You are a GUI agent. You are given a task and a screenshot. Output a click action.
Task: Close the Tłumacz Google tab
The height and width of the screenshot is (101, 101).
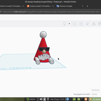click(x=83, y=6)
